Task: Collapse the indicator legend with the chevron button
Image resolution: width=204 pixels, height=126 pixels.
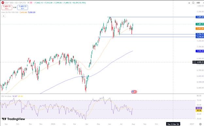Action: click(4, 16)
